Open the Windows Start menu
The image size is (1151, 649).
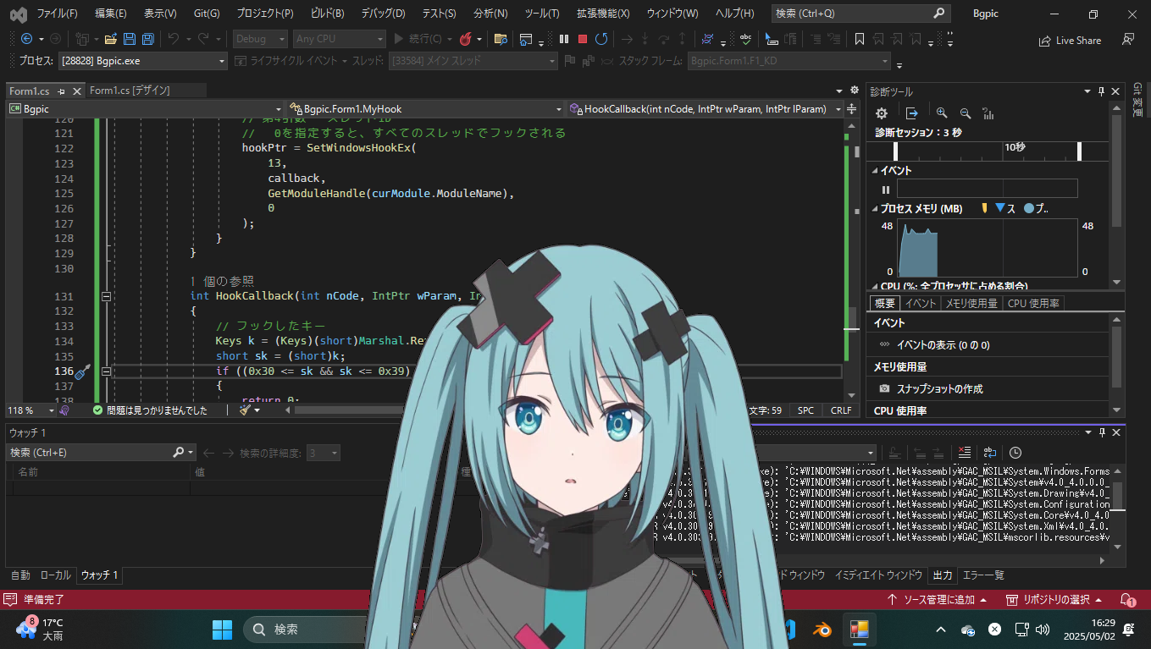pos(223,630)
